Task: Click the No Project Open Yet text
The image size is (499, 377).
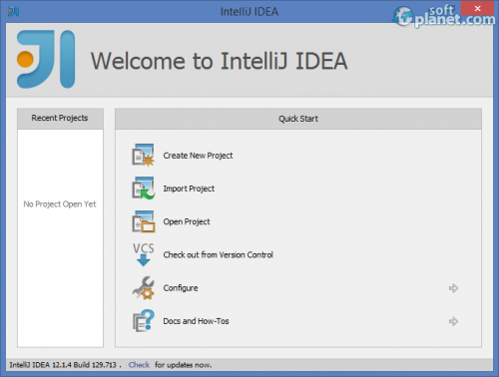Action: (x=60, y=204)
